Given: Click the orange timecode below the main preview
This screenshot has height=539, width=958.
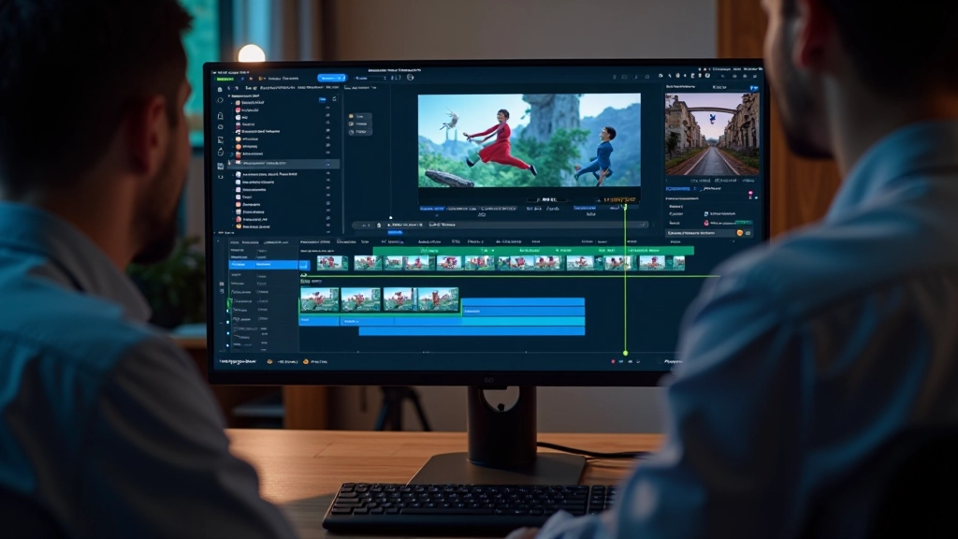Looking at the screenshot, I should (x=619, y=200).
